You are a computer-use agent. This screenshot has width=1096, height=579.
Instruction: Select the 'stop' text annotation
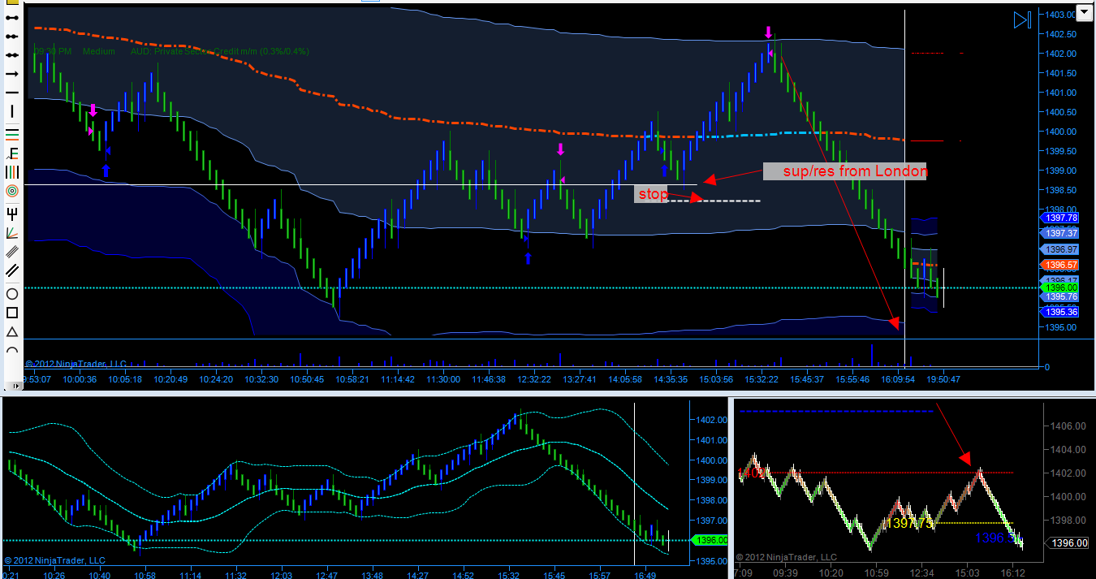[x=652, y=194]
